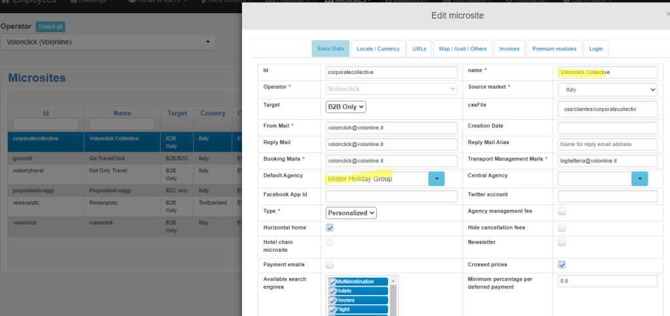This screenshot has height=316, width=670.
Task: Go to the Invoices tab
Action: (510, 49)
